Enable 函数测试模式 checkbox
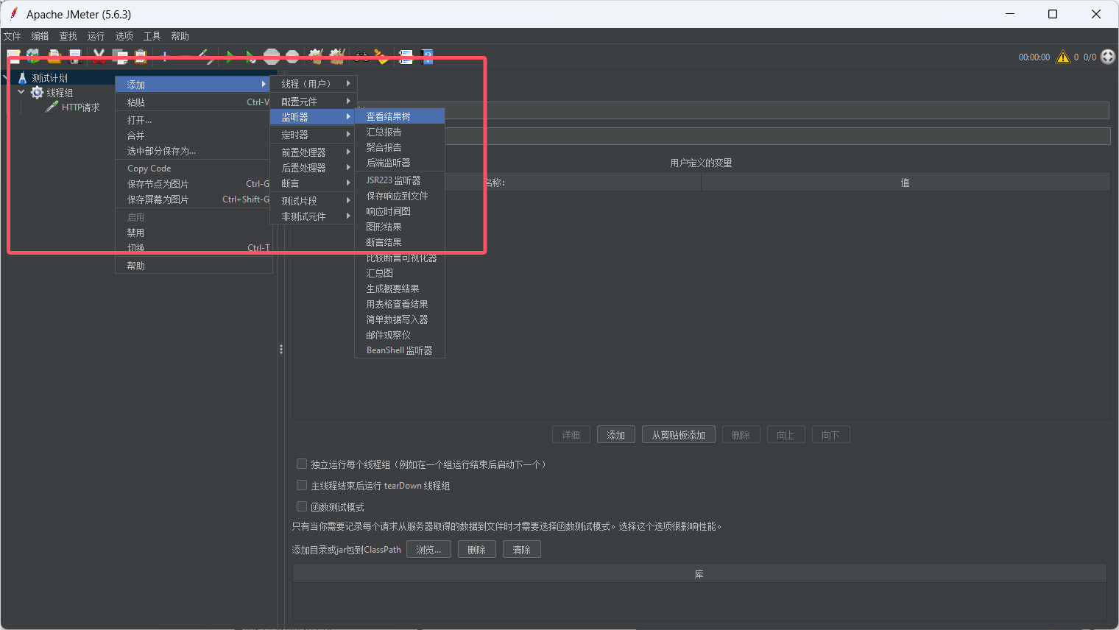Viewport: 1119px width, 630px height. 301,506
